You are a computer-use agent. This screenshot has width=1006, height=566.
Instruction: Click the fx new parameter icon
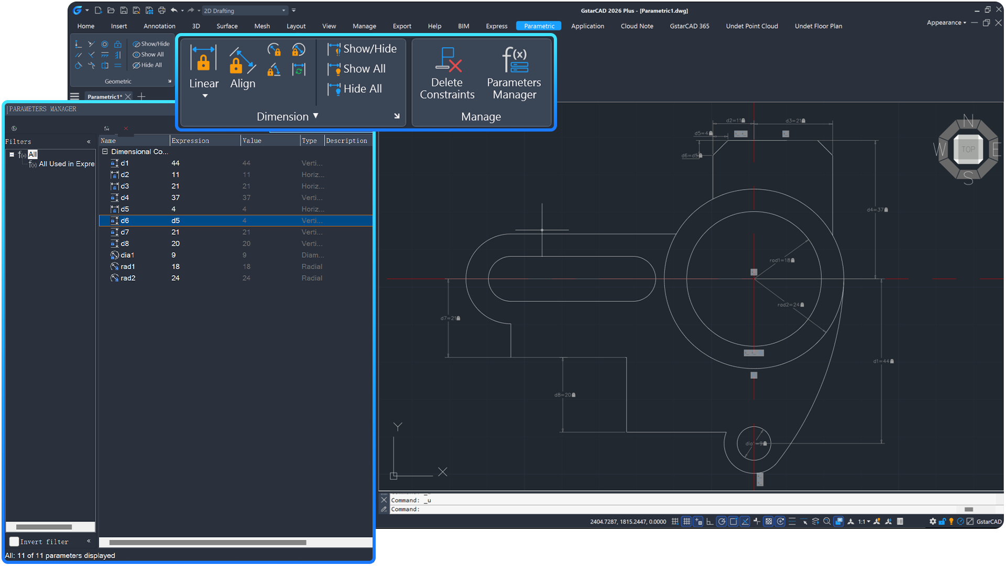[x=107, y=128]
